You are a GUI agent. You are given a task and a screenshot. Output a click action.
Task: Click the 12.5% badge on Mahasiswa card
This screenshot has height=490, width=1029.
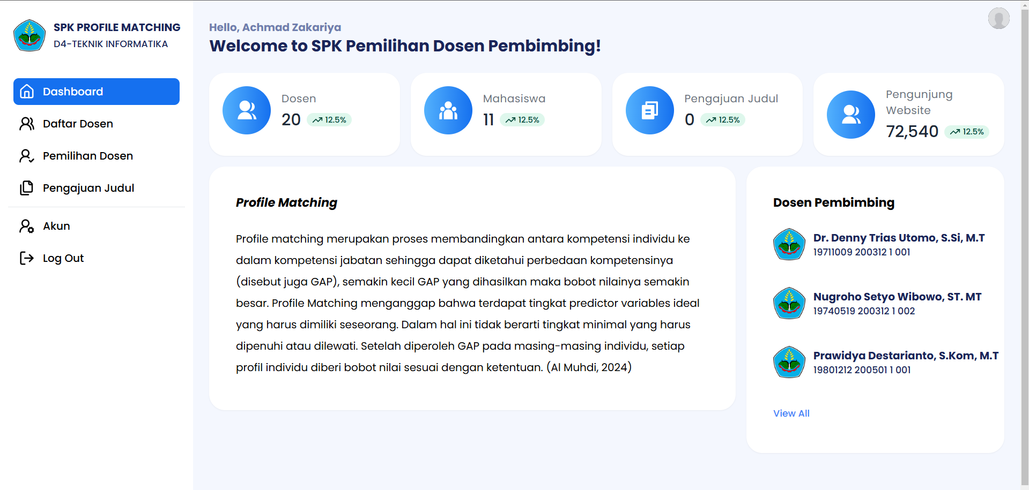[x=522, y=120]
